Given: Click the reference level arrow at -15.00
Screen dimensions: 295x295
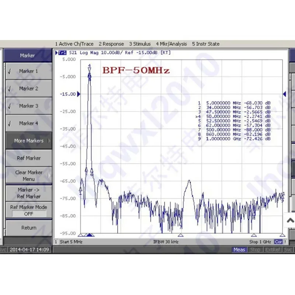Looking at the screenshot, I should [79, 94].
